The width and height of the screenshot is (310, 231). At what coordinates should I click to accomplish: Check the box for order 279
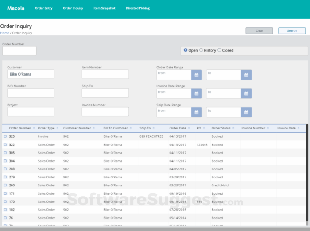click(x=5, y=177)
